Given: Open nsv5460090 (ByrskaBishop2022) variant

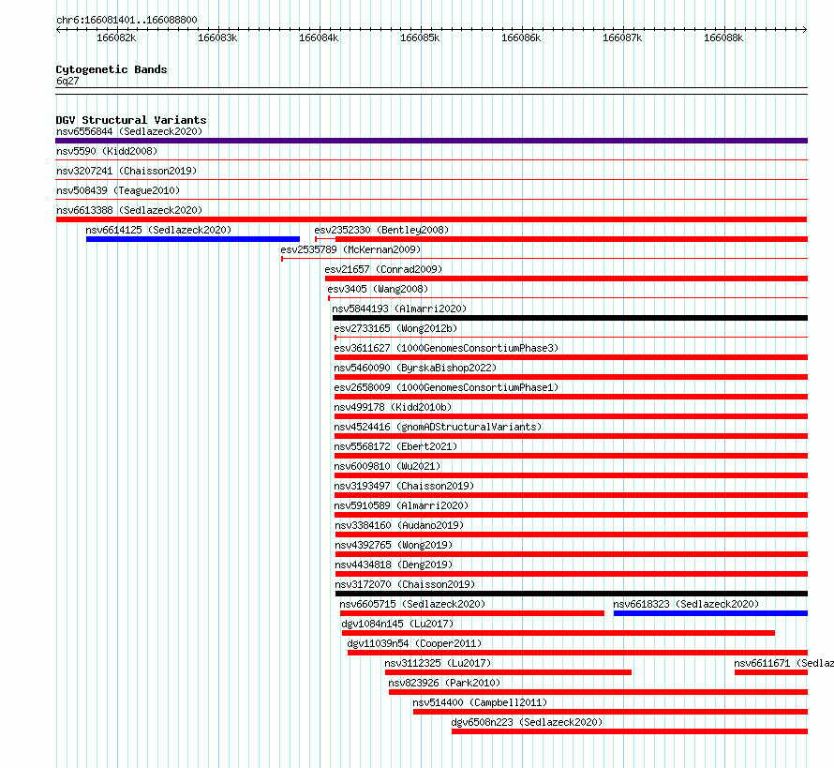Looking at the screenshot, I should tap(415, 368).
